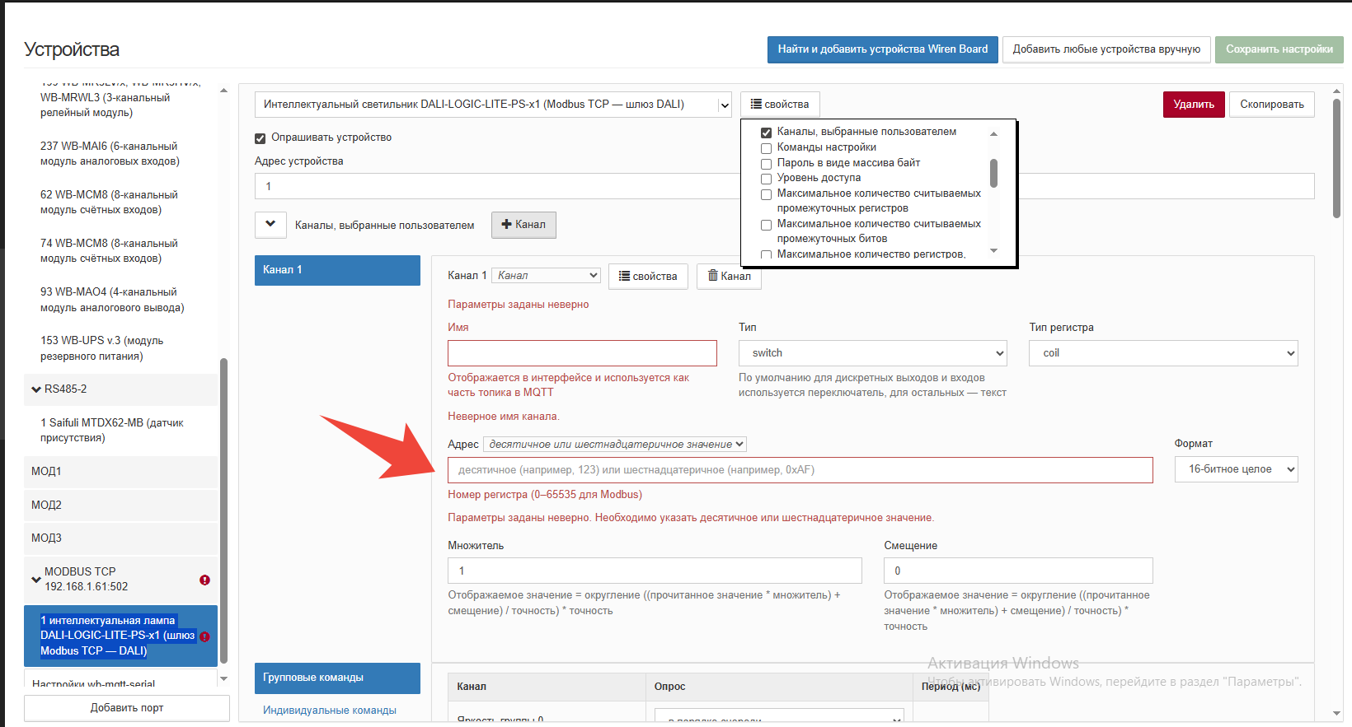Toggle 'Опрашивать устройство' checkbox

(x=260, y=138)
